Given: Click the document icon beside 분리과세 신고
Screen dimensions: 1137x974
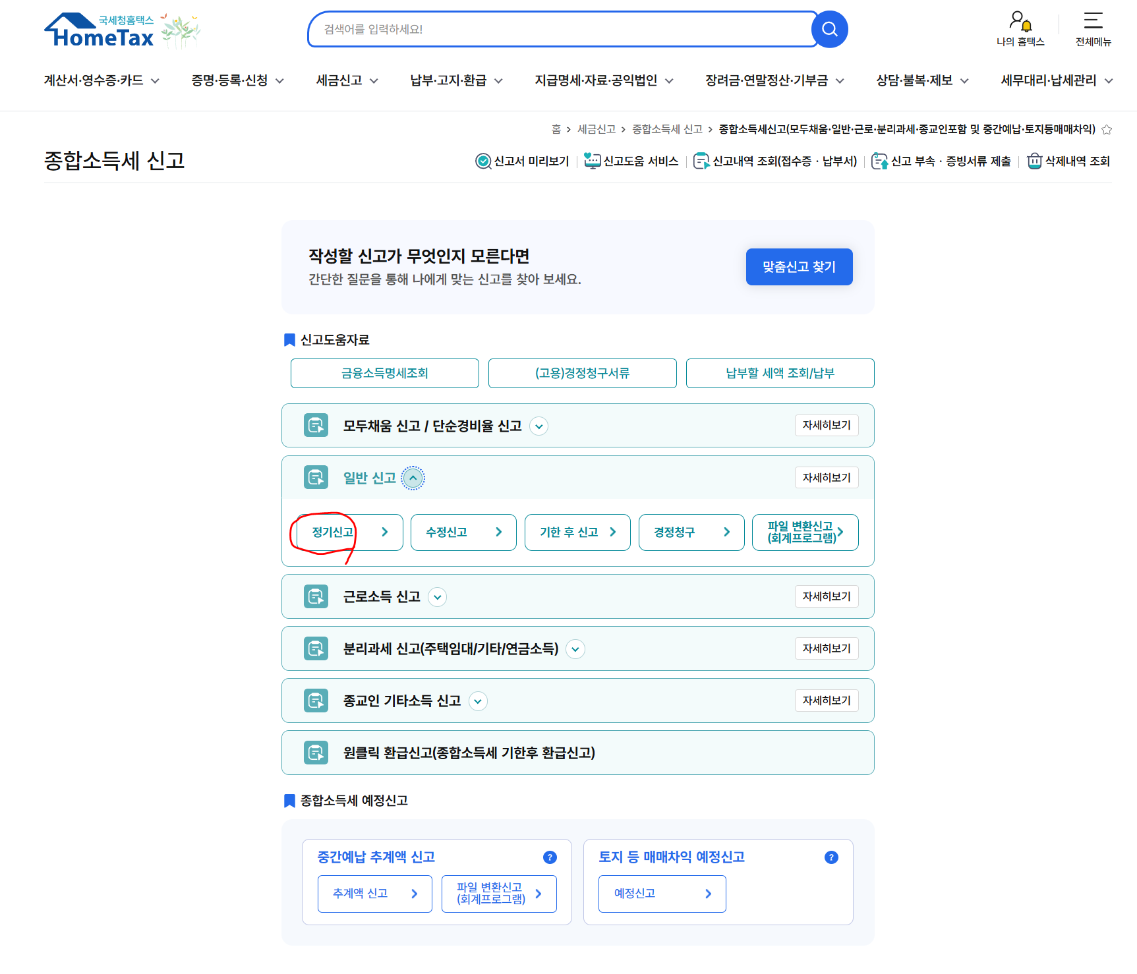Looking at the screenshot, I should coord(316,648).
